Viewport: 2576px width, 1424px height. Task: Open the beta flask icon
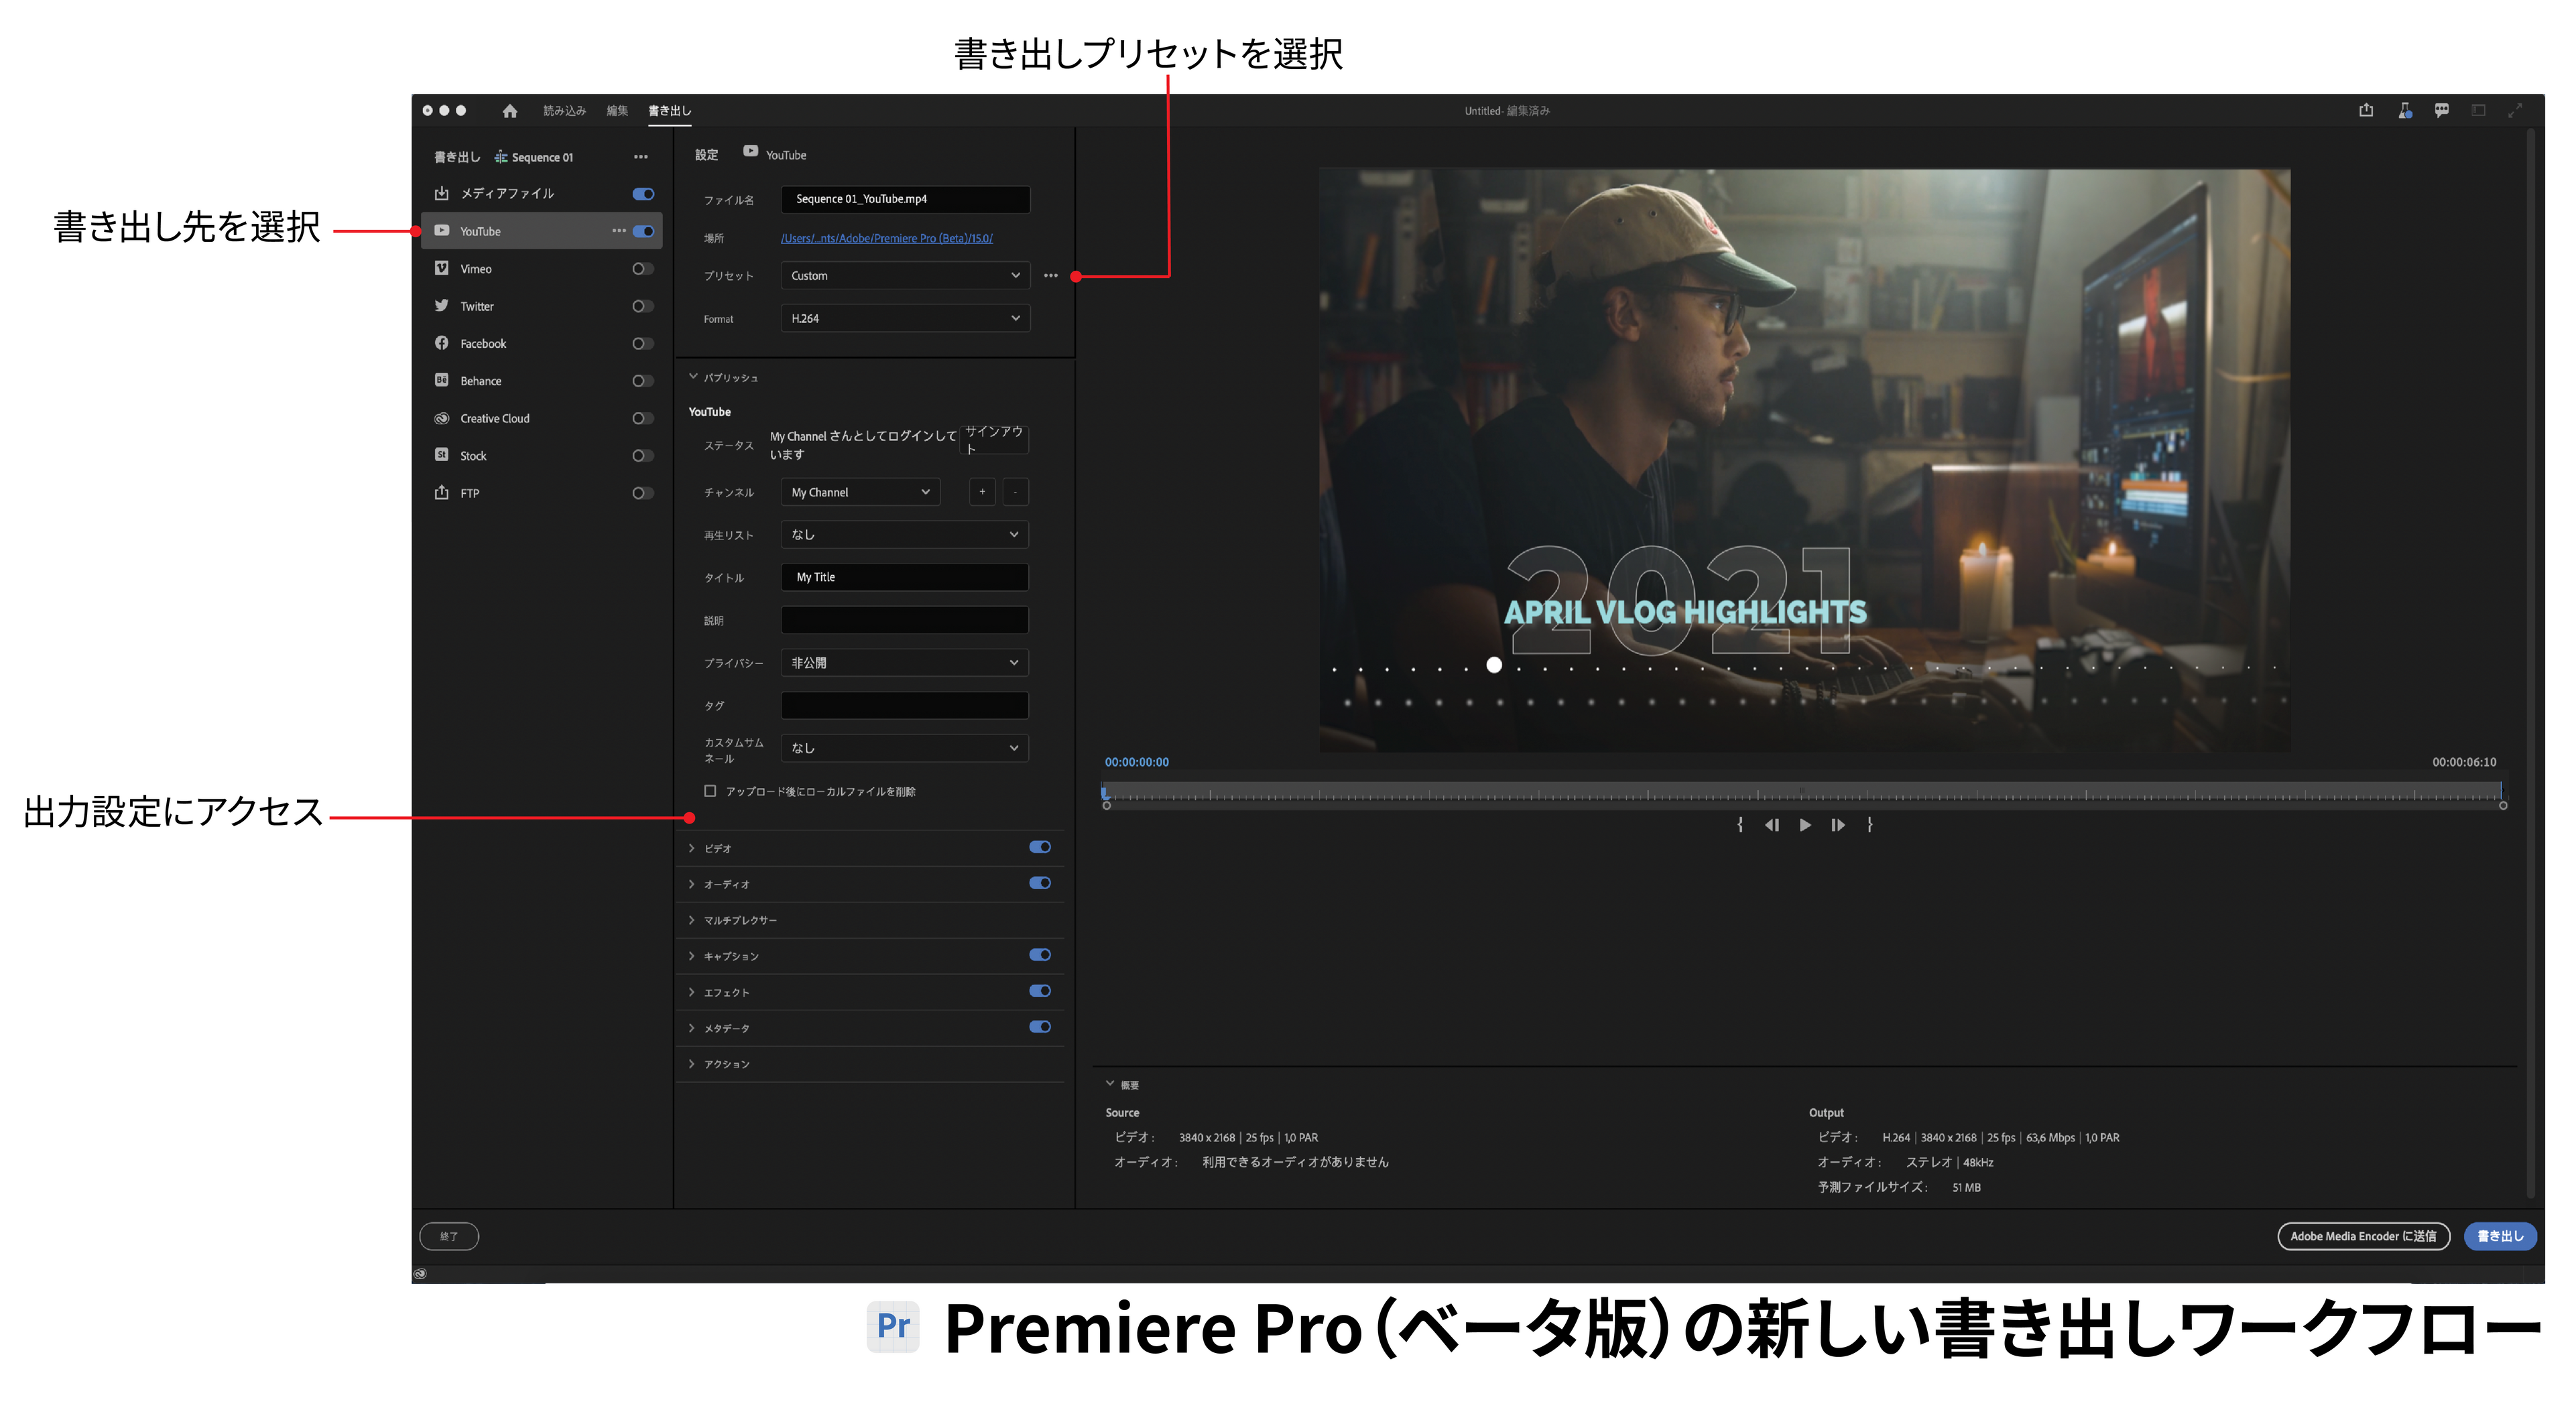(2405, 110)
